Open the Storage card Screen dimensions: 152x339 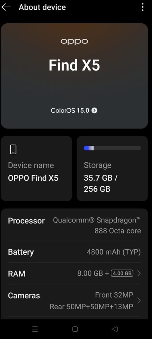click(112, 169)
